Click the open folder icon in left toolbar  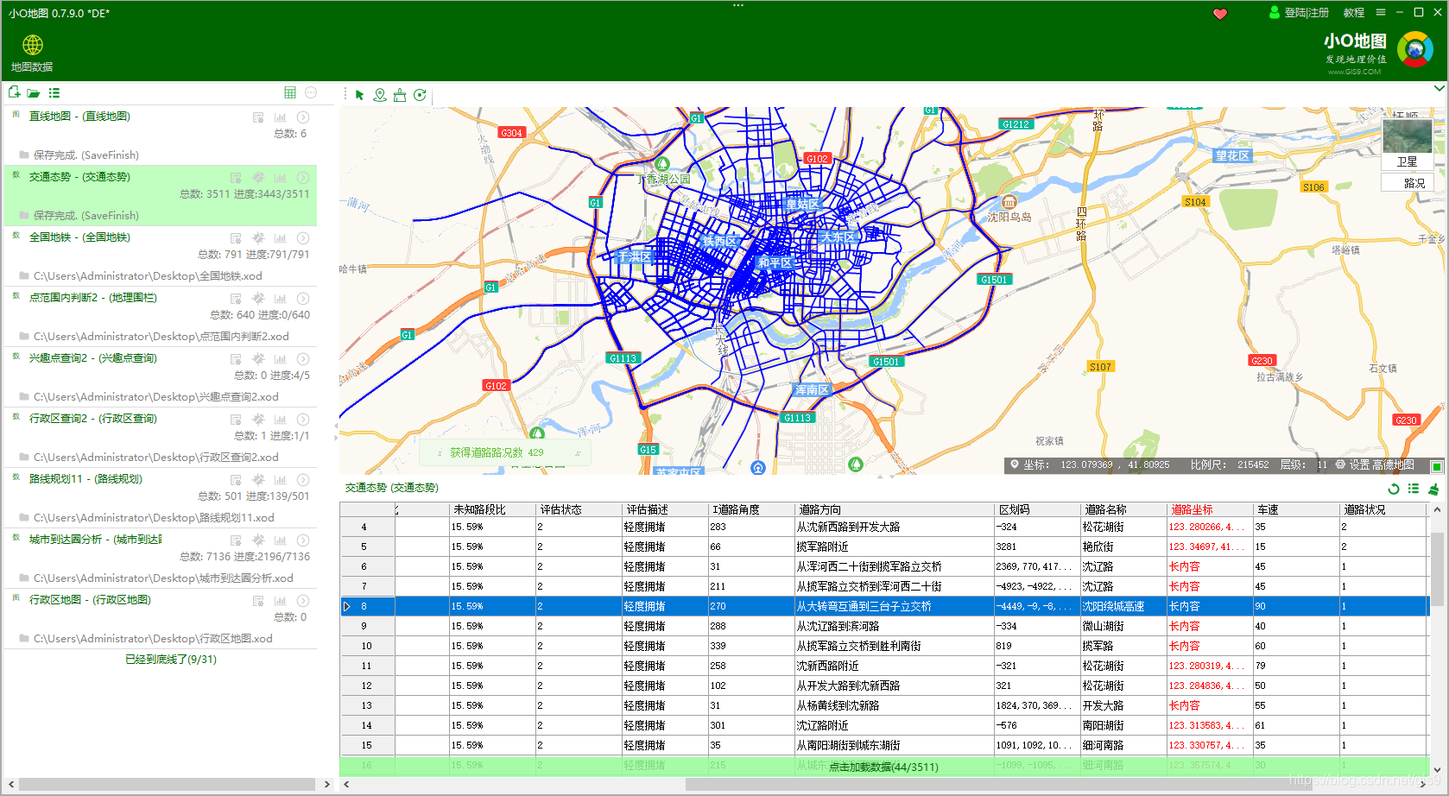(x=34, y=92)
